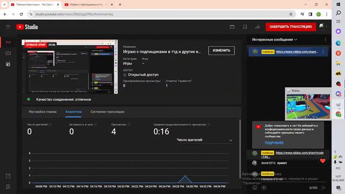
Task: Click the Roblox window preview thumbnail
Action: point(308,107)
